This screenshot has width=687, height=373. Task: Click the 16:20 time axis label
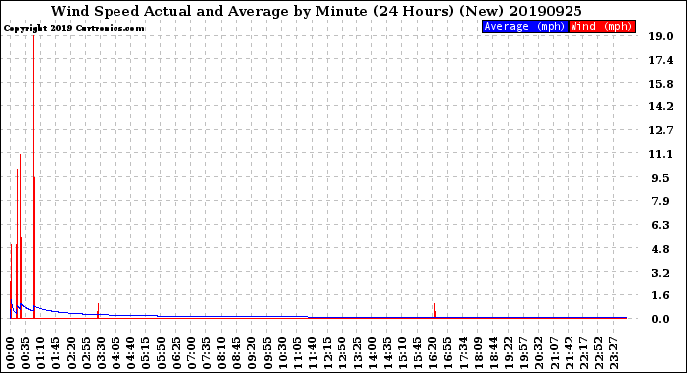point(433,353)
